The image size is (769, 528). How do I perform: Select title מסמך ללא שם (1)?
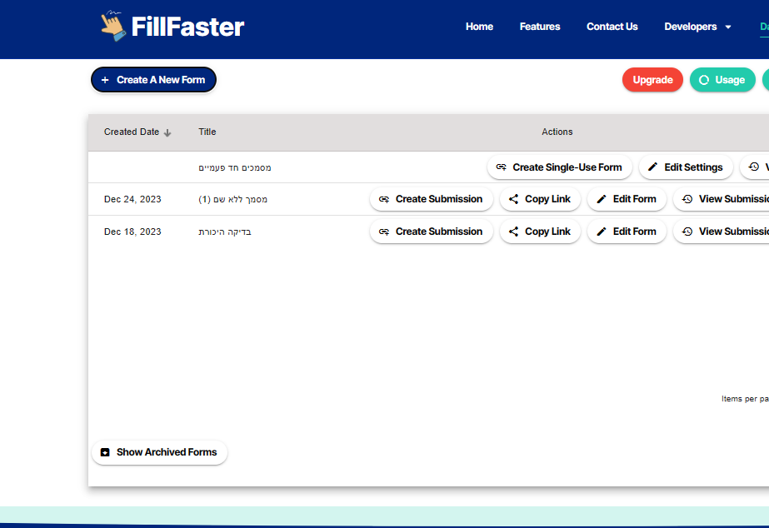232,199
